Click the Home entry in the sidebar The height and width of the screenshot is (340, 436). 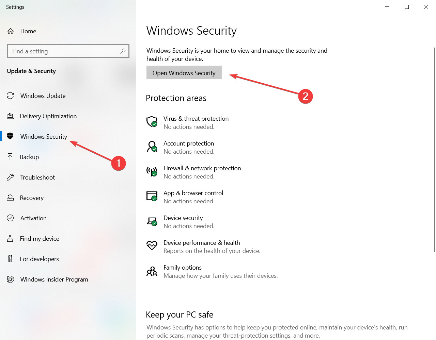[28, 31]
